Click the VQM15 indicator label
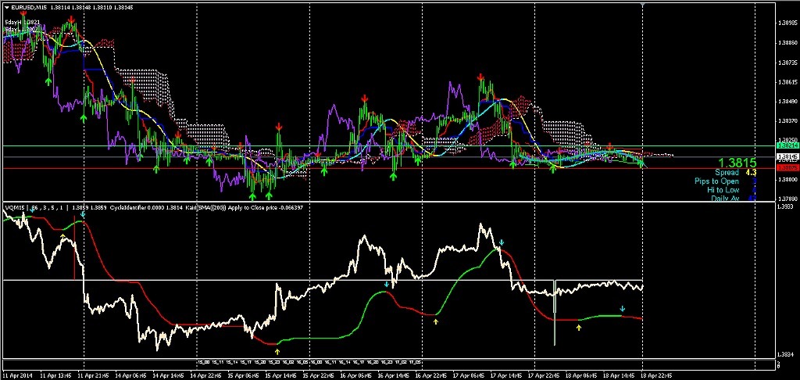800x380 pixels. [x=15, y=208]
